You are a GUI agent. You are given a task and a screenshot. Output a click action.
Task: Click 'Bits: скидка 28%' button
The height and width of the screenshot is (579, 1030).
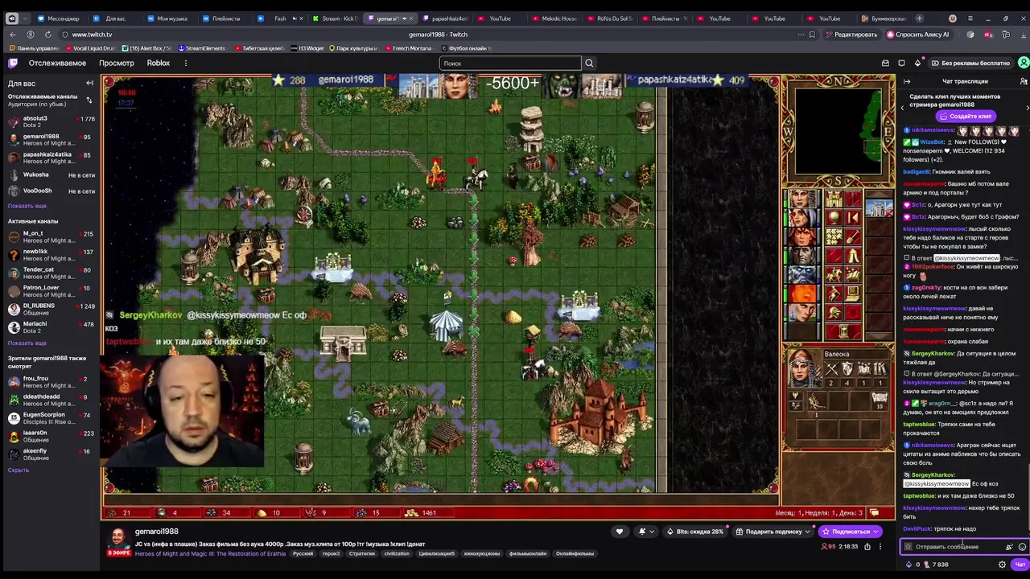(x=695, y=532)
